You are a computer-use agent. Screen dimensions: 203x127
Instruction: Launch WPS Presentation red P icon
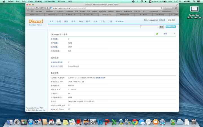107,122
